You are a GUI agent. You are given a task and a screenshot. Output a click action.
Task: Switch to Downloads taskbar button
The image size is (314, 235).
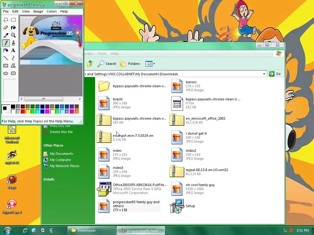coord(91,230)
